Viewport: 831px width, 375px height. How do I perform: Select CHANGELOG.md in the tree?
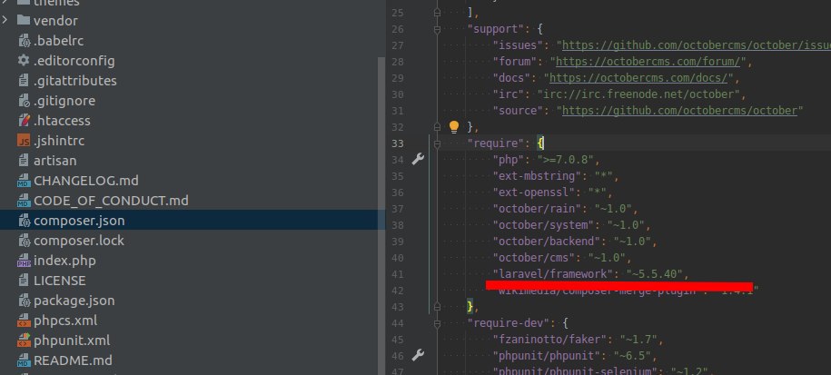coord(86,181)
